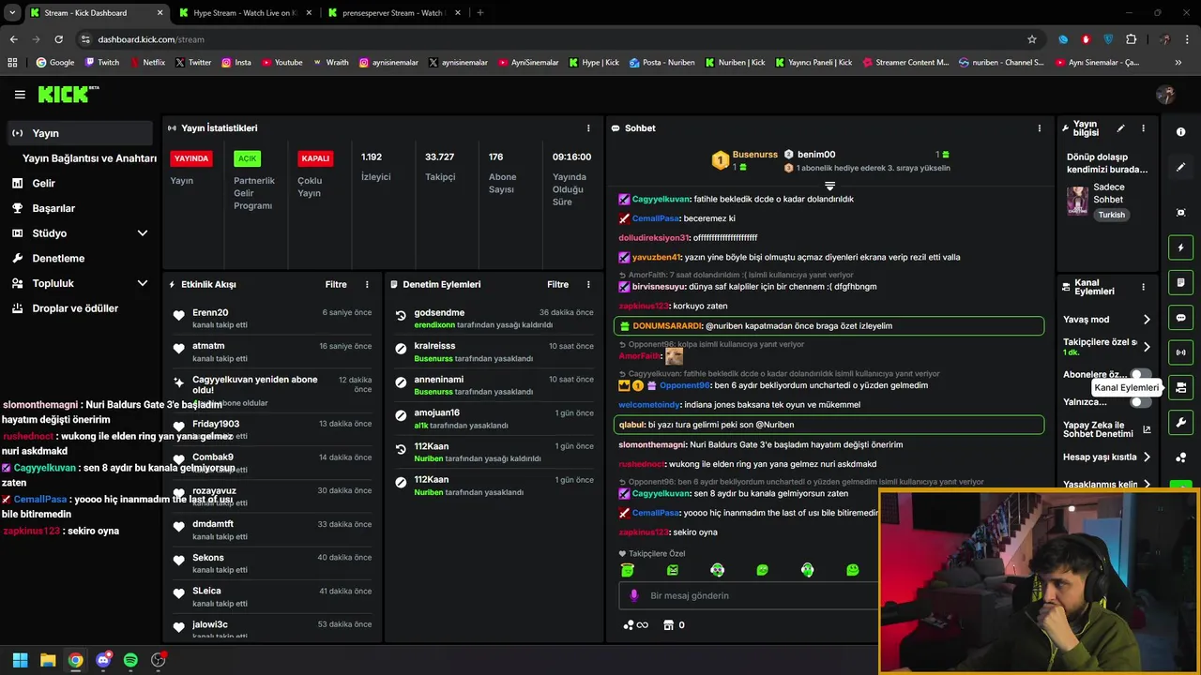Click the lightning bolt icon in the right sidebar
The image size is (1201, 675).
pyautogui.click(x=1180, y=247)
